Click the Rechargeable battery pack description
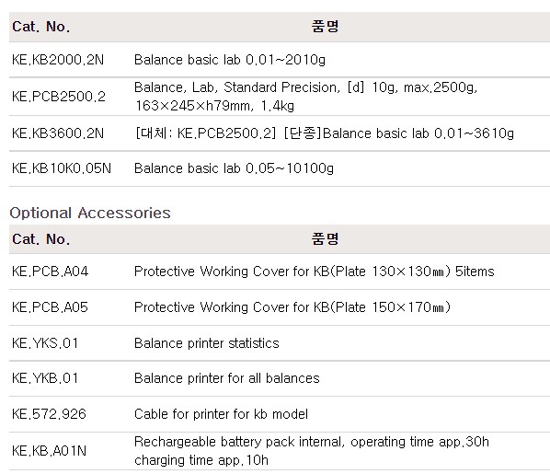Screen dimensions: 550x474 312,451
